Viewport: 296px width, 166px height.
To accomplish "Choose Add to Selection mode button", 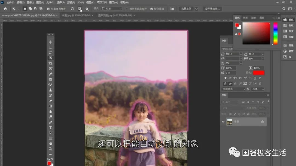I will point(30,9).
